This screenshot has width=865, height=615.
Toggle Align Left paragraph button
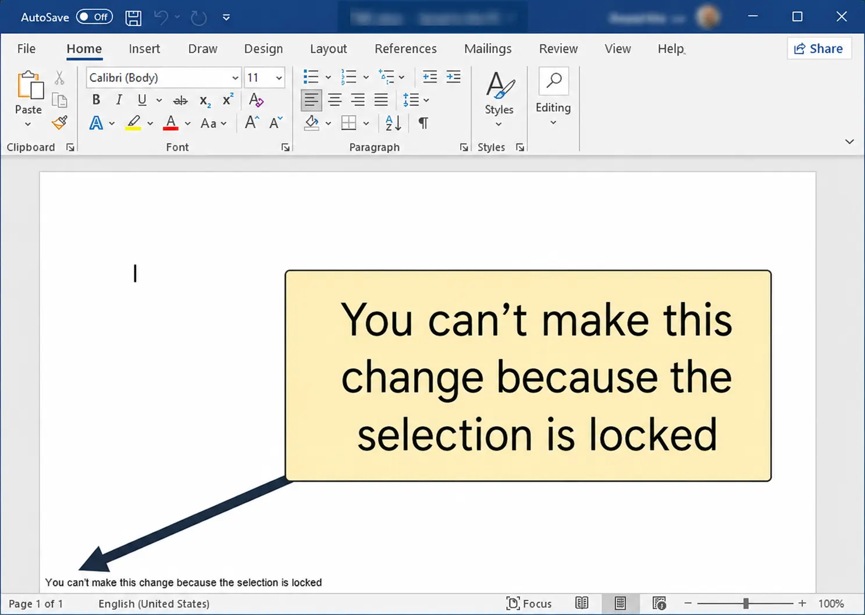pyautogui.click(x=311, y=100)
